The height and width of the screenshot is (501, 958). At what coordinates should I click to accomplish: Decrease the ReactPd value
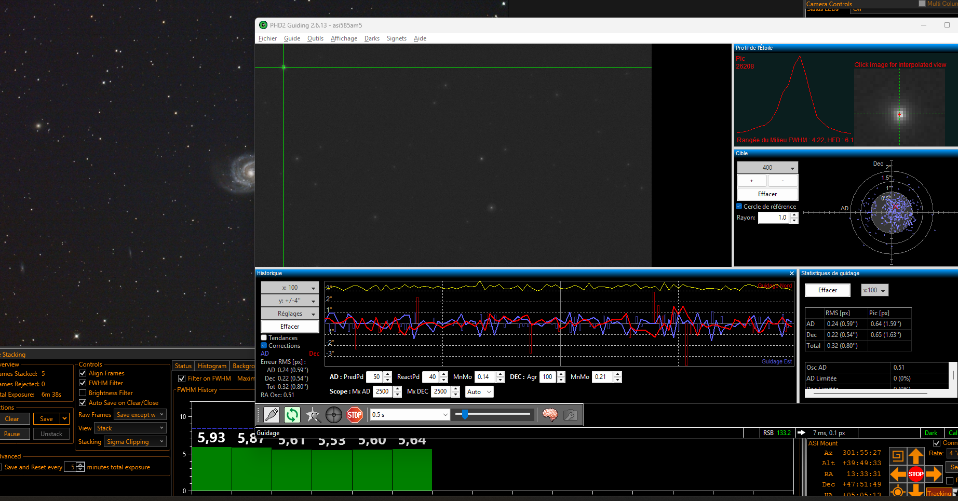[444, 380]
